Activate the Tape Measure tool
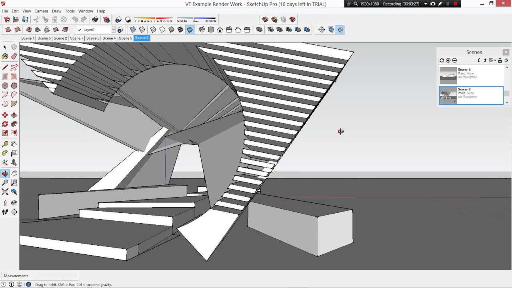 (x=5, y=144)
